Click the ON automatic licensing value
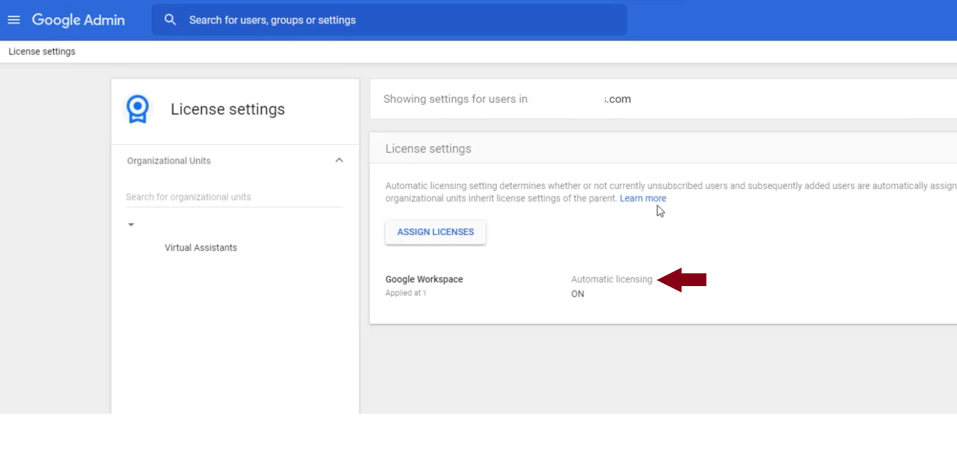957x460 pixels. click(578, 294)
